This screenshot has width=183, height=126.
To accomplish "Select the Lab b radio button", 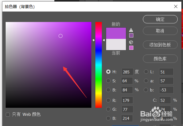I will pos(146,90).
